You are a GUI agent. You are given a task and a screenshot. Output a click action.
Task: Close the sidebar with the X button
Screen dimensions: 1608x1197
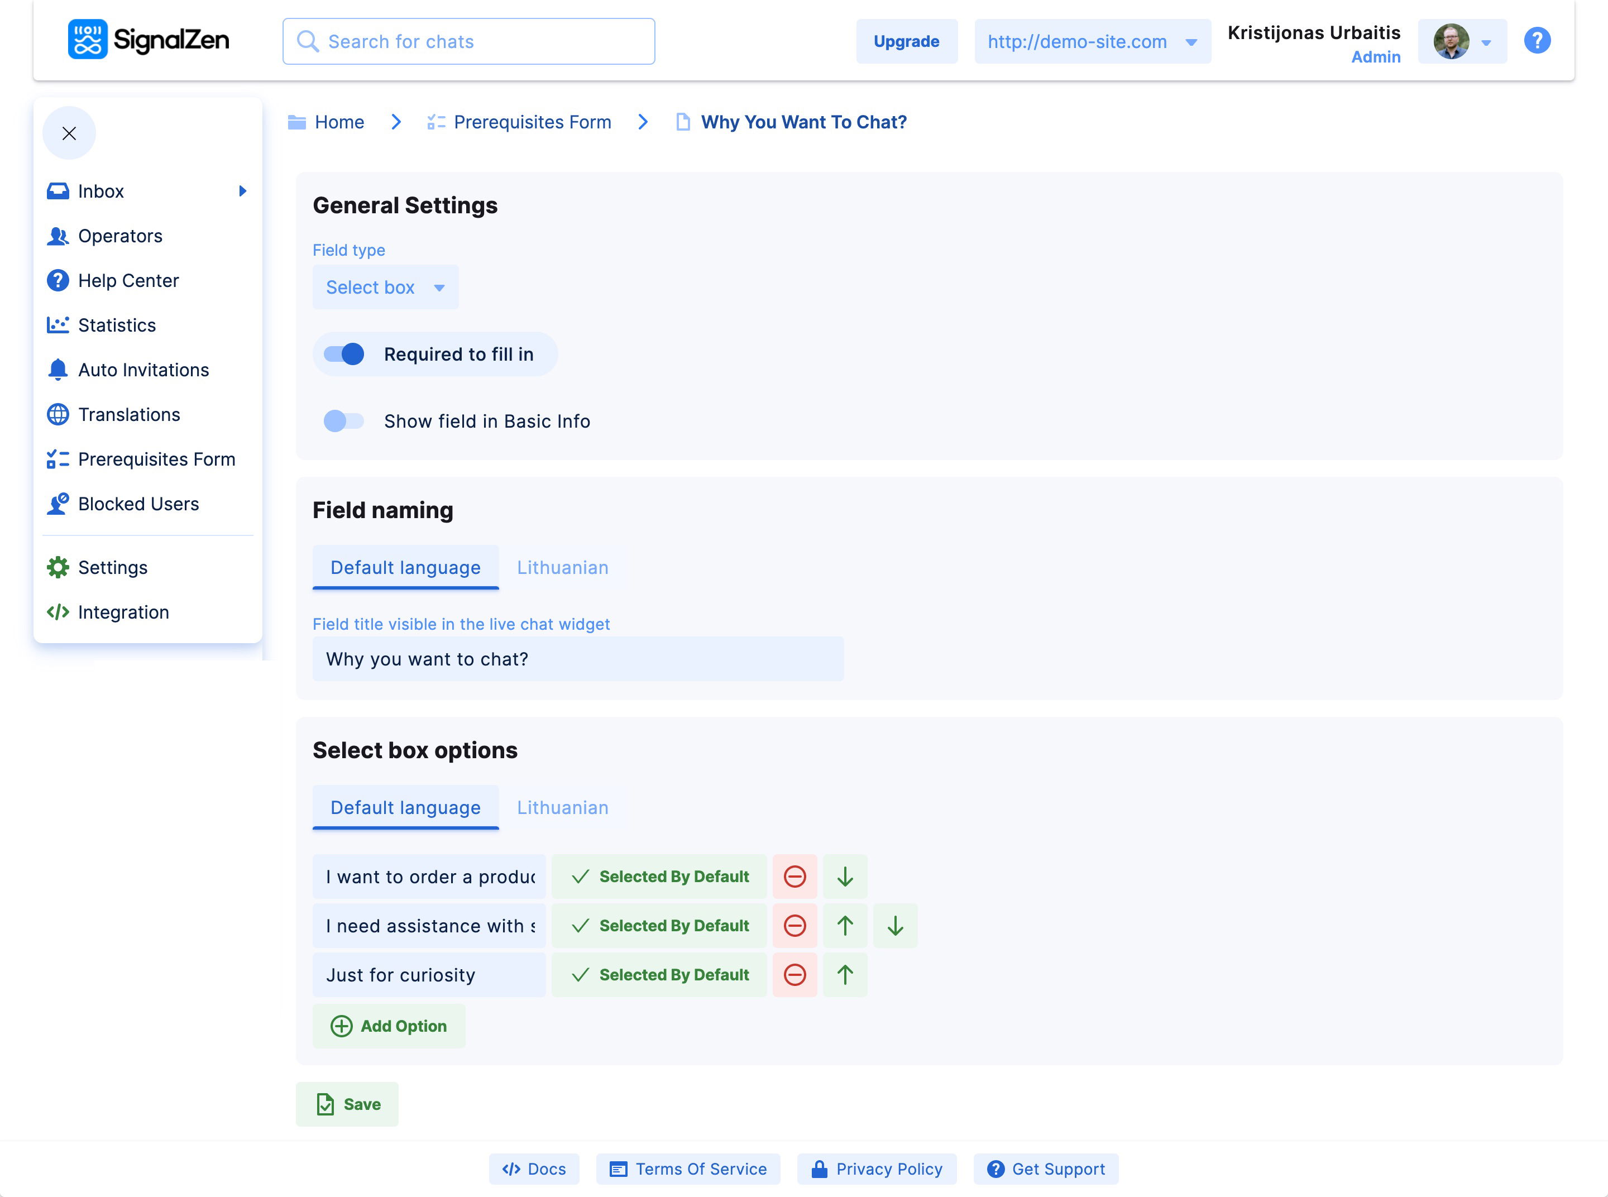point(69,133)
